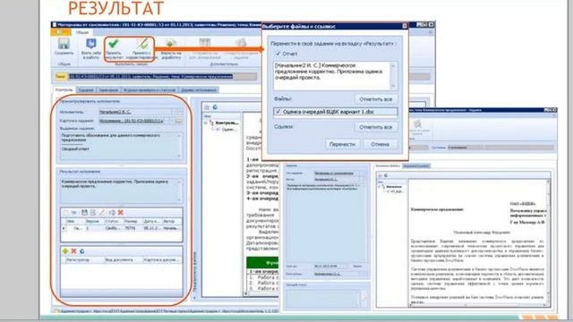The height and width of the screenshot is (322, 573).
Task: Click the report text area in dialog
Action: (332, 76)
